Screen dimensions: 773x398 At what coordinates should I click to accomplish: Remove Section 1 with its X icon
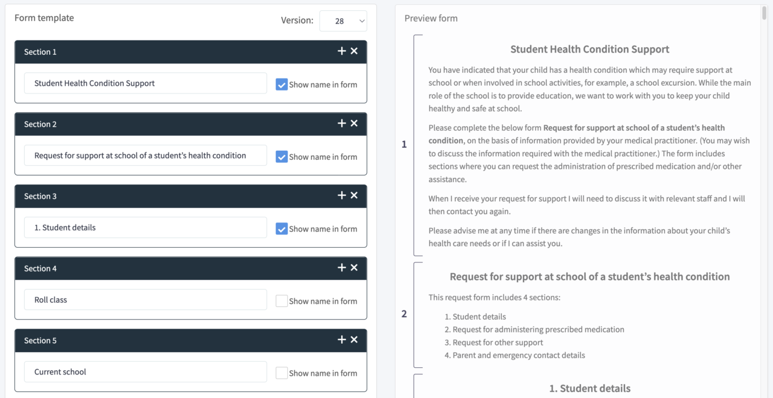[x=354, y=51]
